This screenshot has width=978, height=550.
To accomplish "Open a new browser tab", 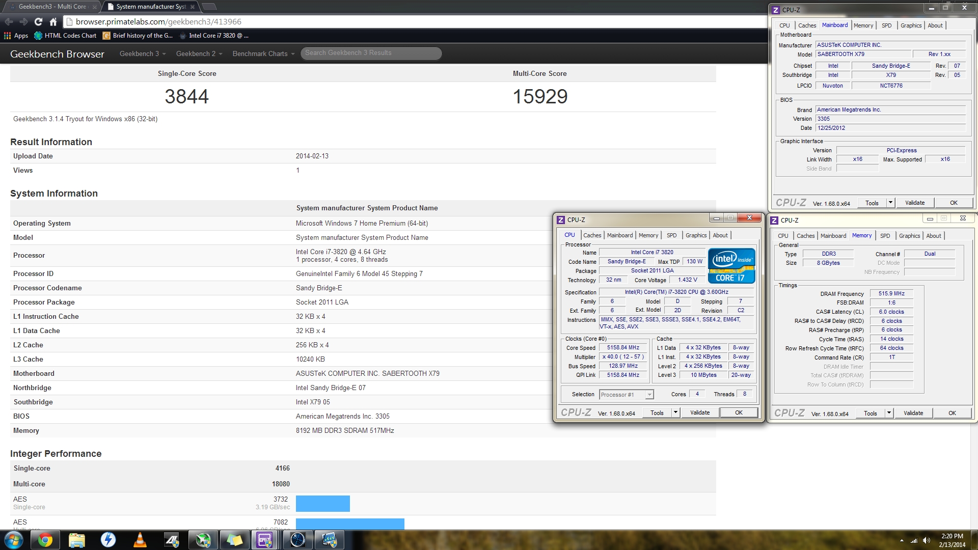I will (209, 7).
